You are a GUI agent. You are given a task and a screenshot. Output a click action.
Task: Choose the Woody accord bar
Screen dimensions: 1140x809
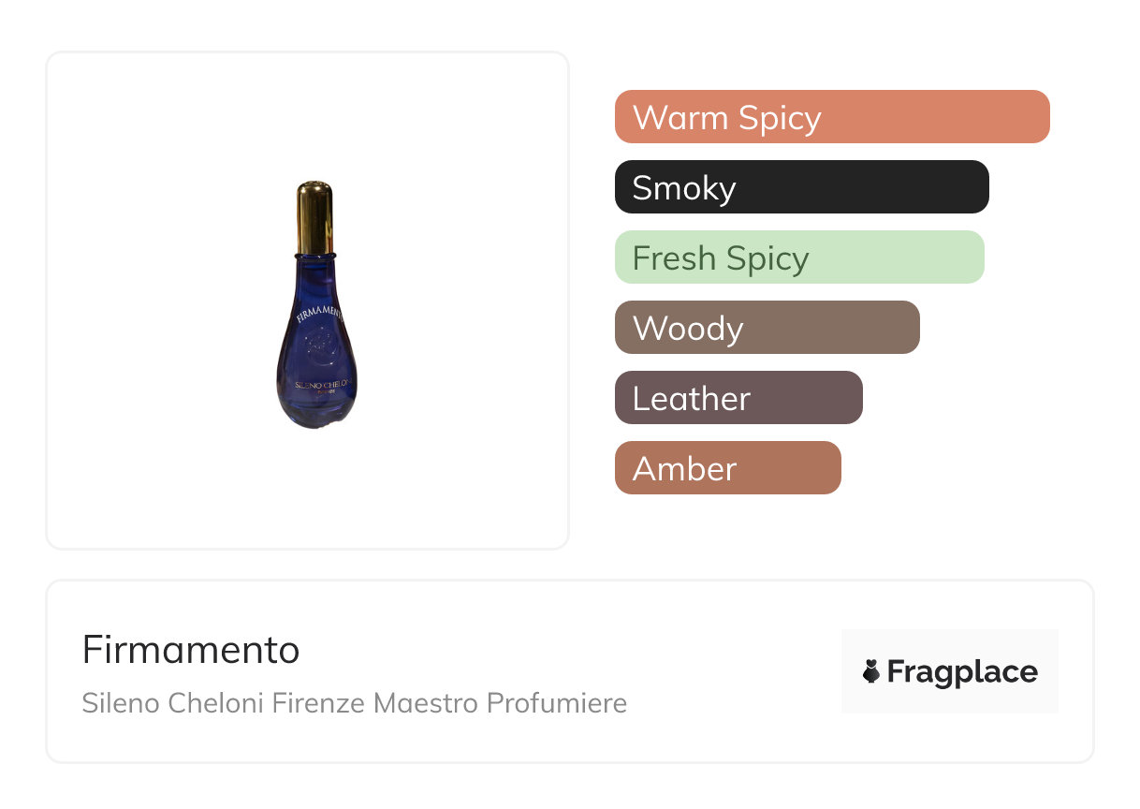[x=767, y=328]
